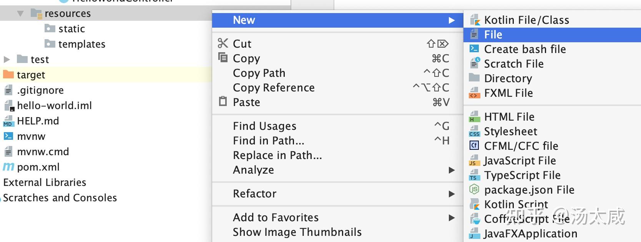
Task: Select the HTML File icon
Action: 475,116
